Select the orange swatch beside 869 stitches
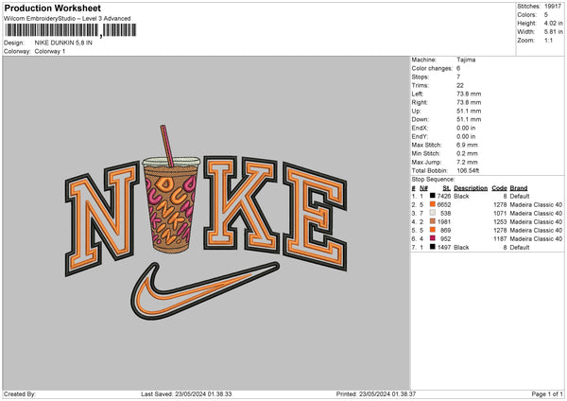The width and height of the screenshot is (567, 401). [433, 230]
